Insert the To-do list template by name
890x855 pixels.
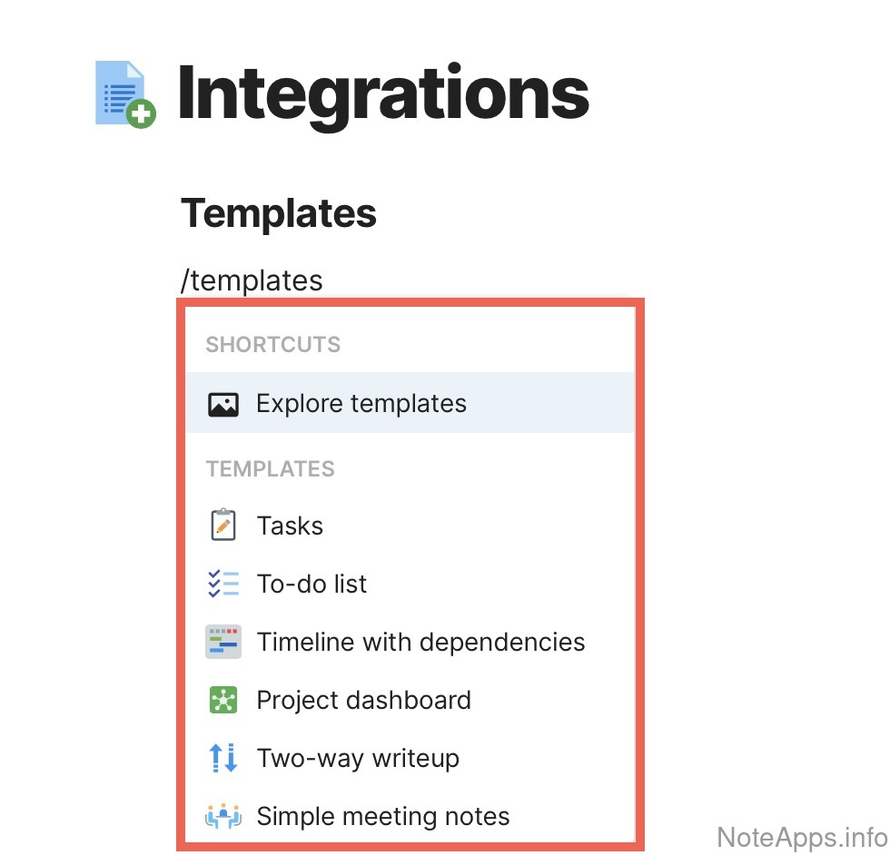click(311, 584)
